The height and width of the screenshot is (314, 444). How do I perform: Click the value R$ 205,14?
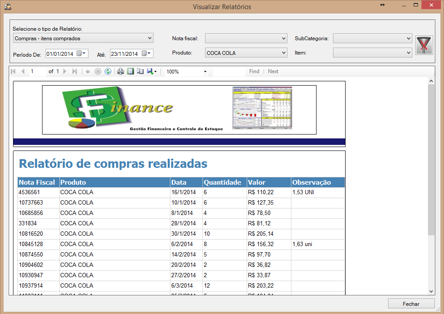tap(261, 234)
